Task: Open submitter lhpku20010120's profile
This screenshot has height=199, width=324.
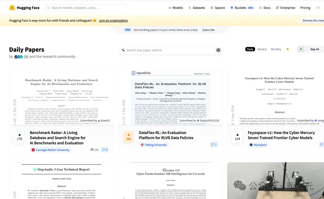Action: pyautogui.click(x=199, y=121)
